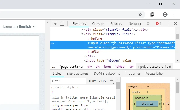This screenshot has width=180, height=110.
Task: Restore down the browser window
Action: [161, 4]
